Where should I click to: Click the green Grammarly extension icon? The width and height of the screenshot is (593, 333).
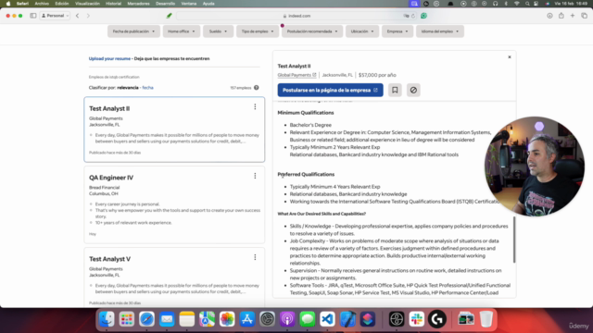pyautogui.click(x=423, y=16)
